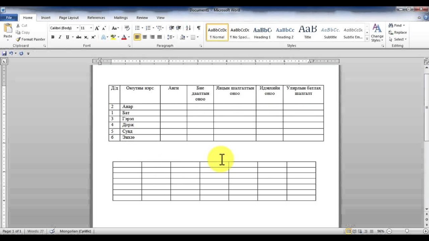Screen dimensions: 429x241
Task: Click the Paste clipboard icon
Action: [x=8, y=28]
